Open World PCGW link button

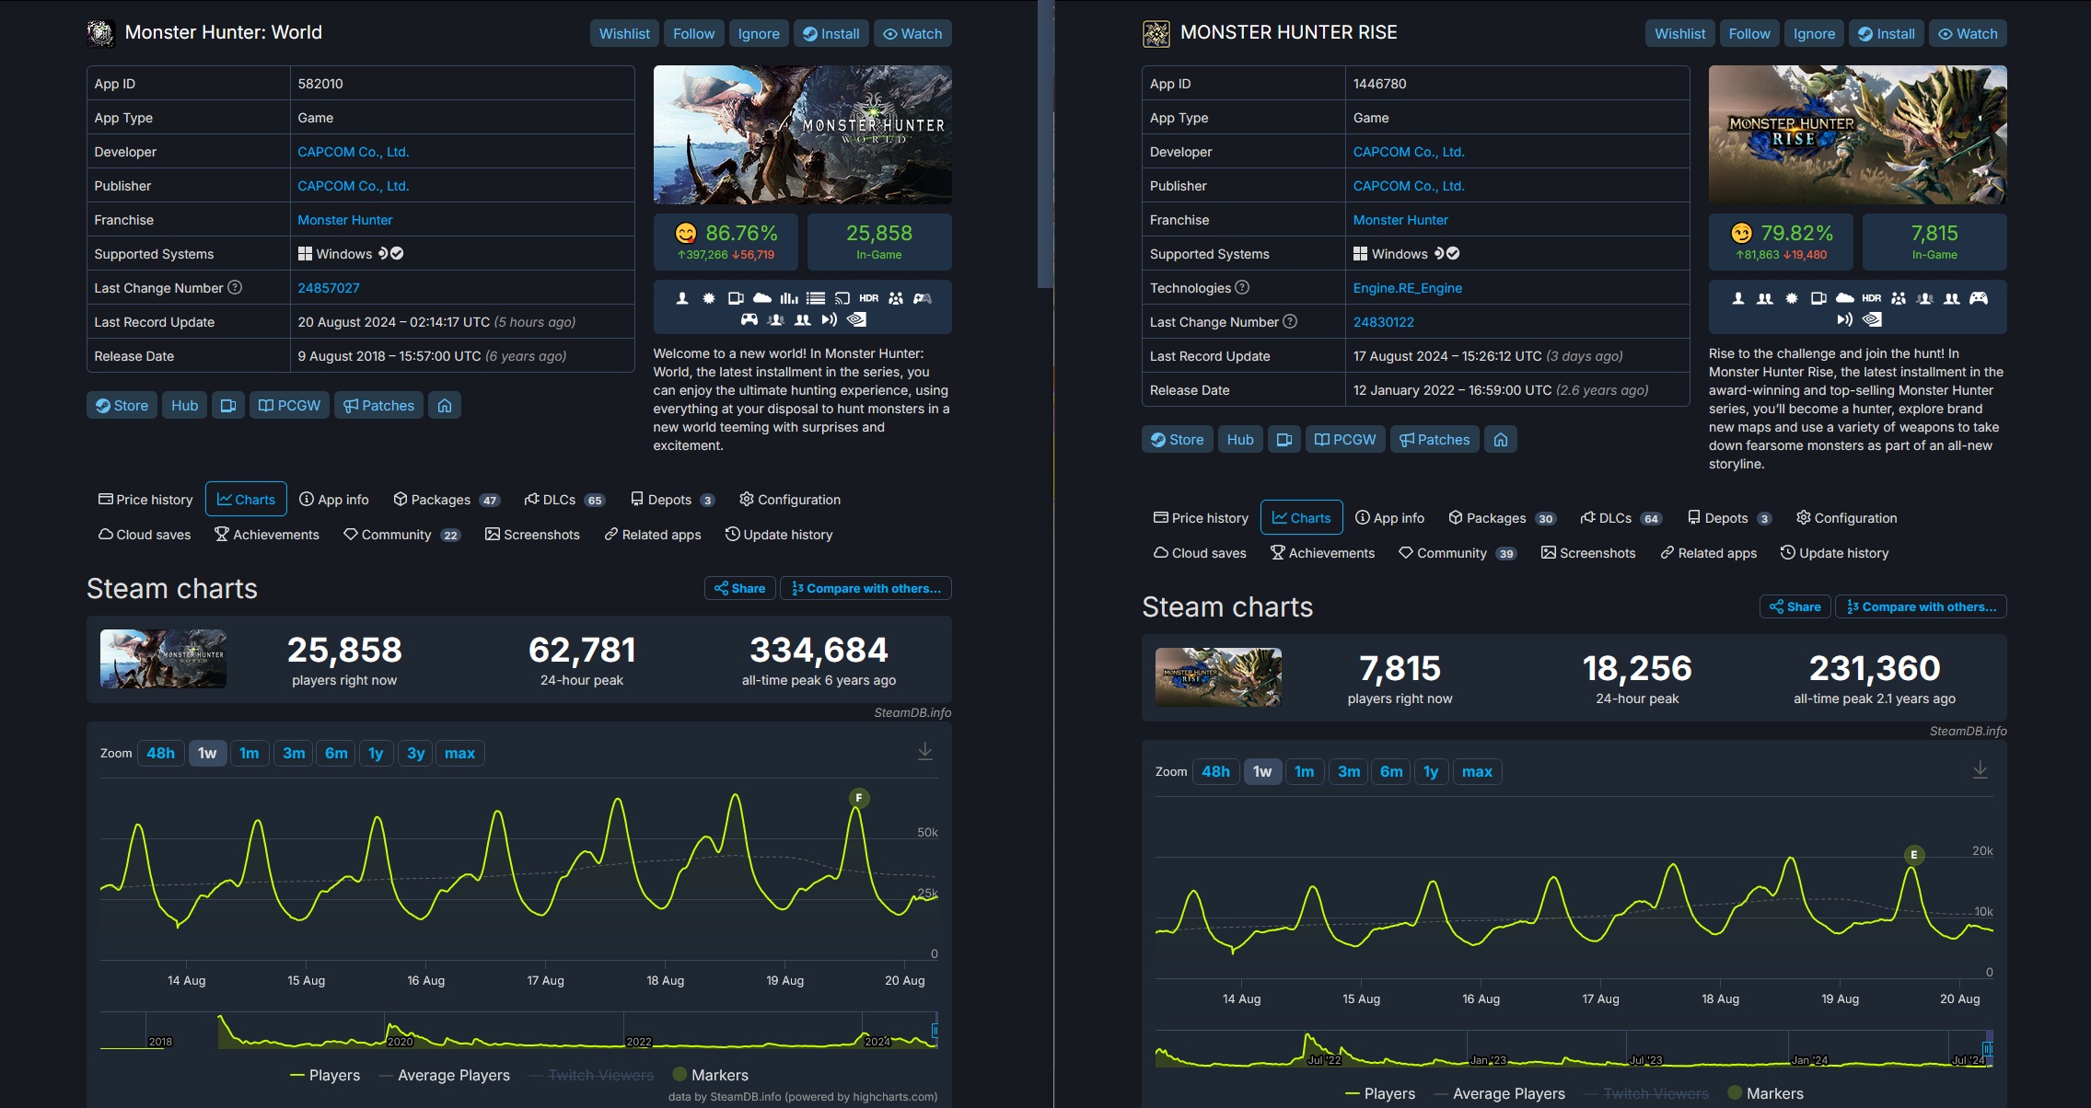pyautogui.click(x=289, y=406)
